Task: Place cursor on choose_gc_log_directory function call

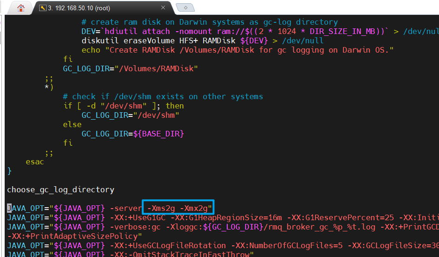Action: point(61,189)
